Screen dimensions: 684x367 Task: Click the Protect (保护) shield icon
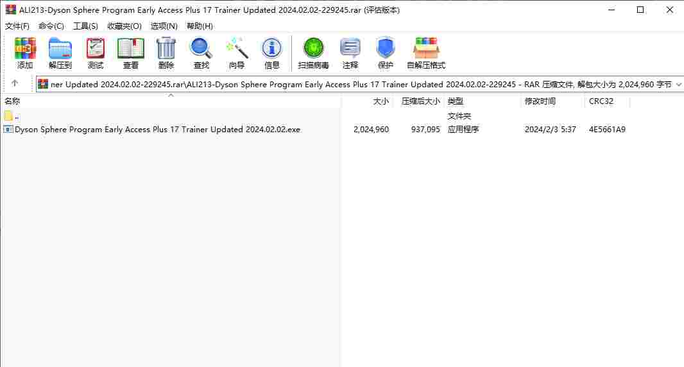point(386,53)
